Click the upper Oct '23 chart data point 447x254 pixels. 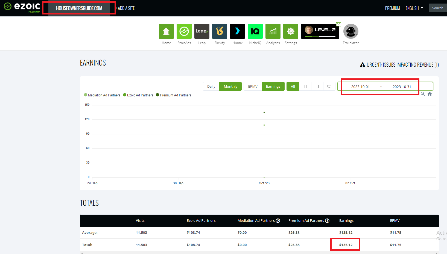pyautogui.click(x=264, y=112)
